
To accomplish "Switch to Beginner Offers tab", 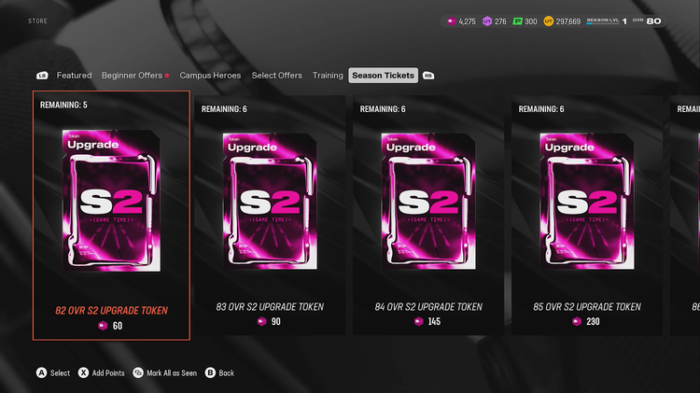I will [133, 76].
